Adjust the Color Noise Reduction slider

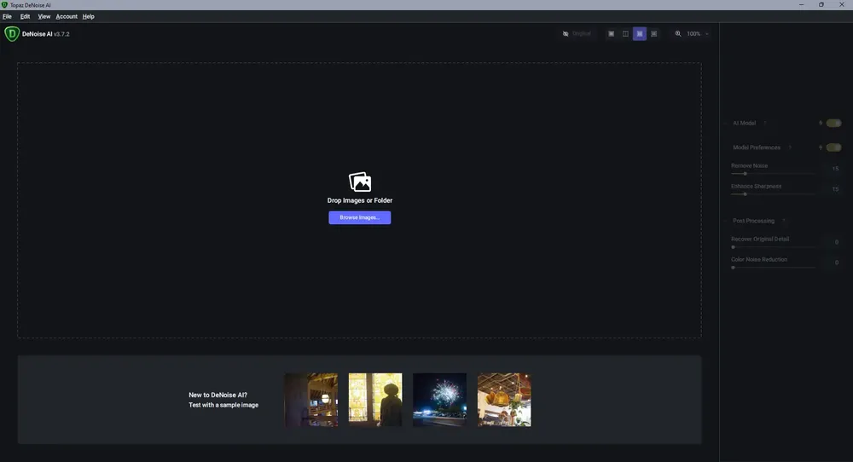pyautogui.click(x=773, y=268)
